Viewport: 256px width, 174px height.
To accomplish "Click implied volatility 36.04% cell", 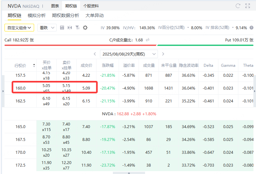I will tap(188, 88).
